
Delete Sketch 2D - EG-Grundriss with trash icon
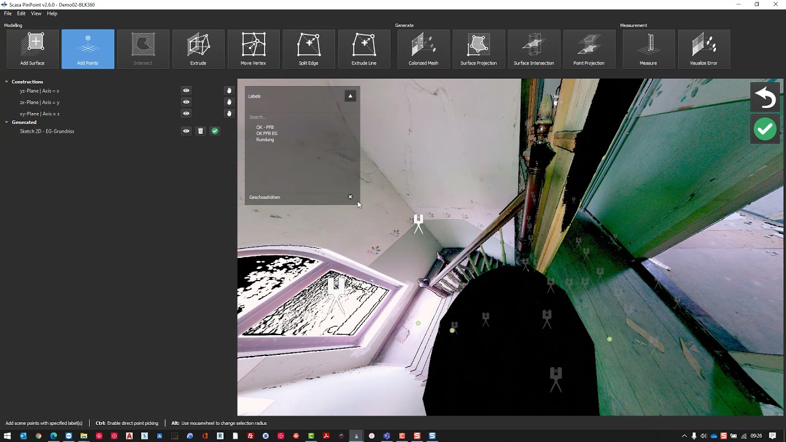(200, 131)
